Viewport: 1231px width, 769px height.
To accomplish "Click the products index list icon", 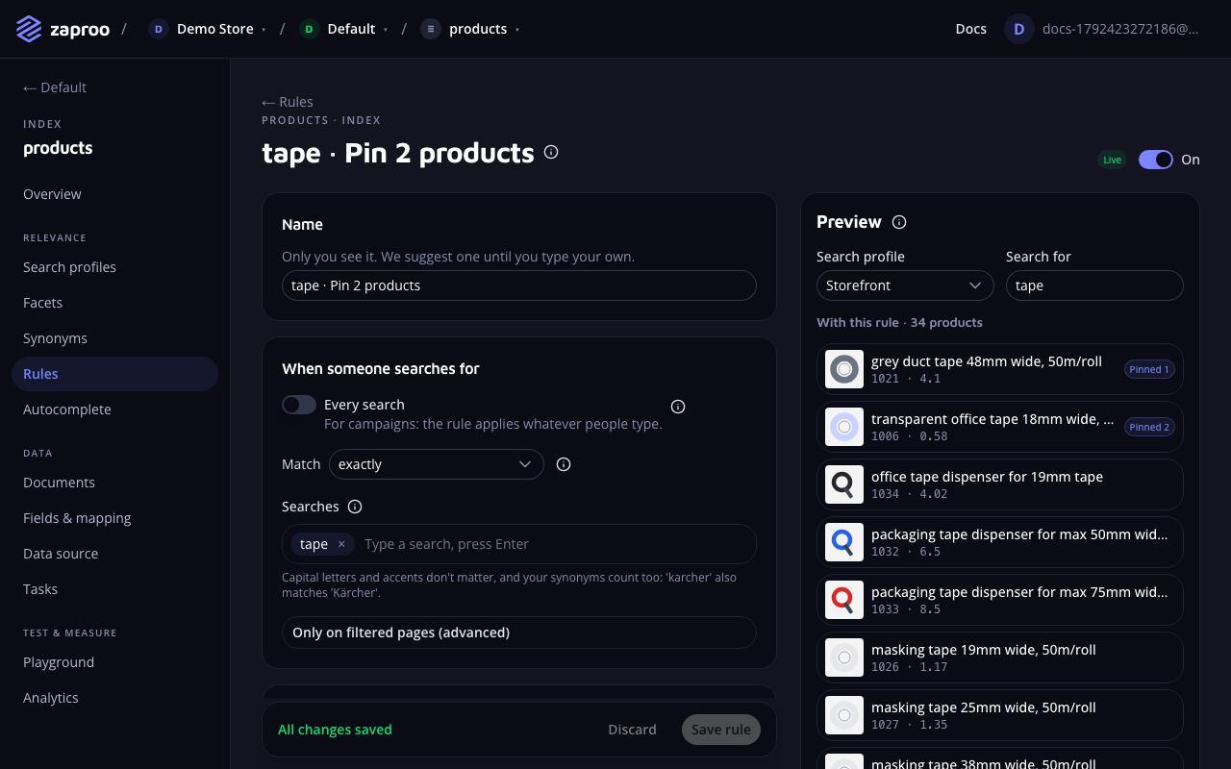I will pos(431,29).
